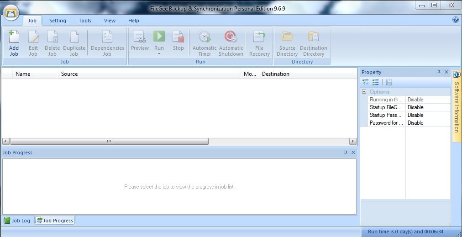The image size is (462, 237).
Task: Click the Mo... column header
Action: [x=250, y=74]
